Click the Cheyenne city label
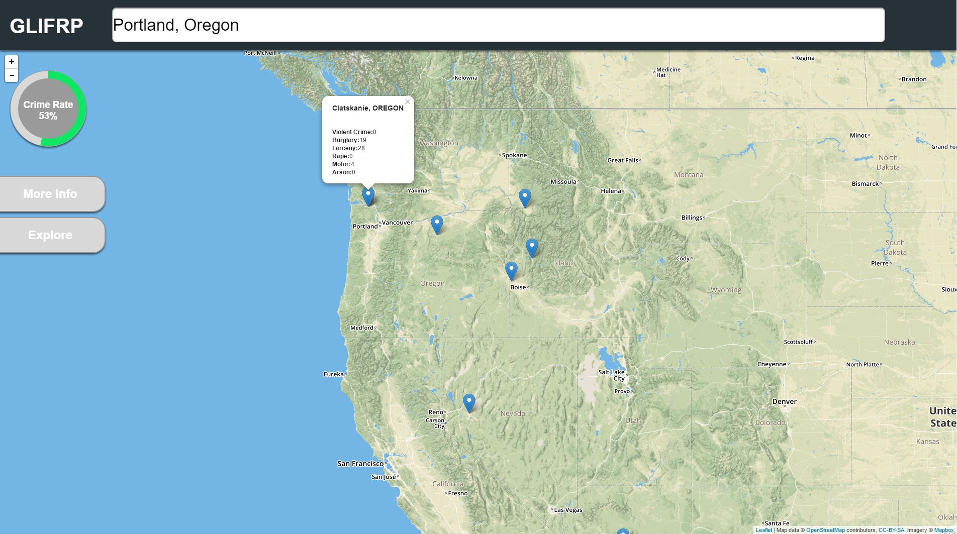957x534 pixels. tap(772, 364)
